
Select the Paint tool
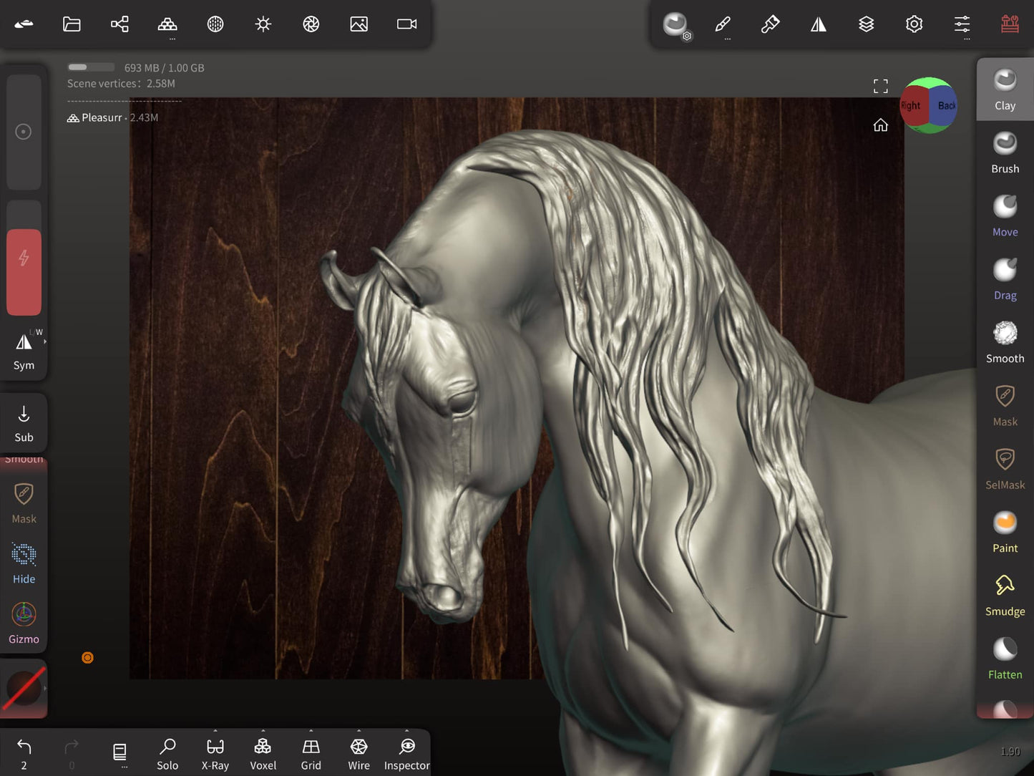[x=1005, y=533]
